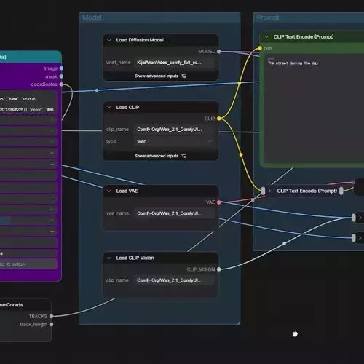Collapse the Load CLIP Vision node
Screen dimensions: 364x364
[109, 258]
